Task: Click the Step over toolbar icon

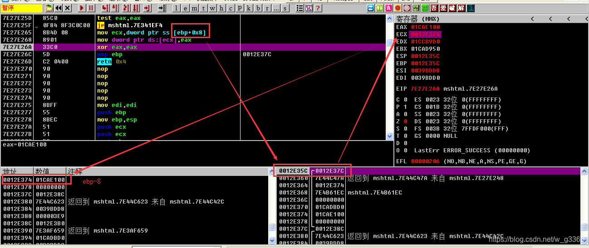Action: click(x=114, y=8)
